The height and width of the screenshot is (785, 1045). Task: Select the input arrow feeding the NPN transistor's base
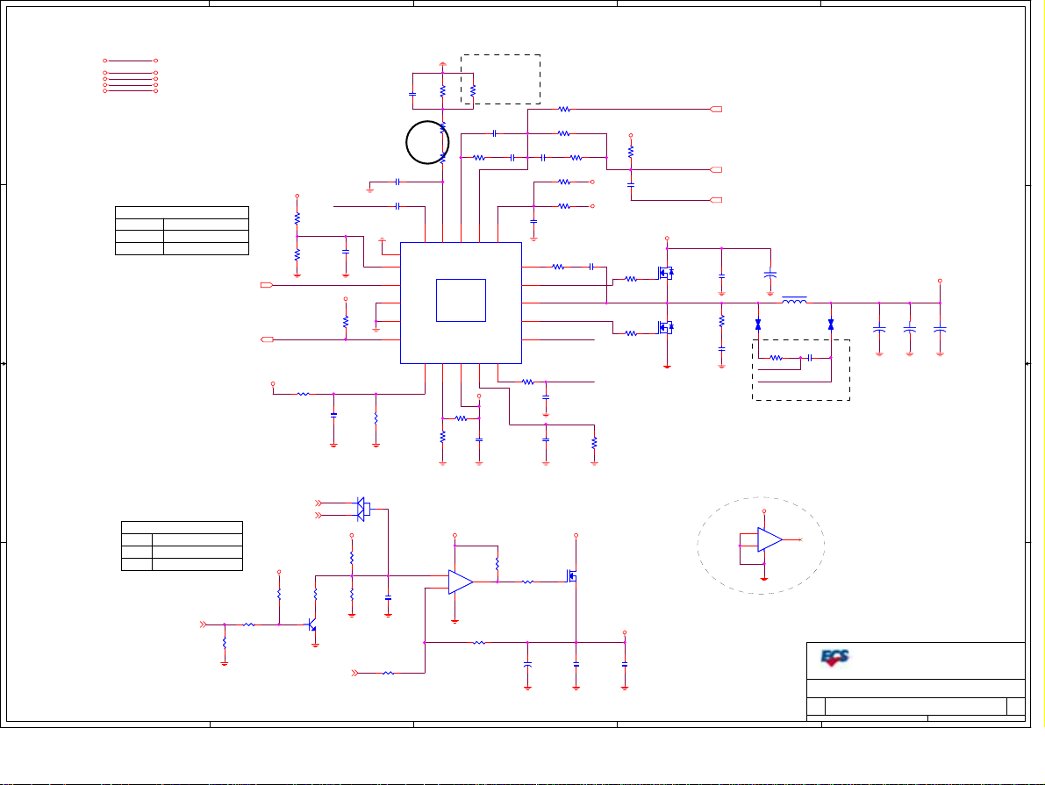tap(204, 624)
